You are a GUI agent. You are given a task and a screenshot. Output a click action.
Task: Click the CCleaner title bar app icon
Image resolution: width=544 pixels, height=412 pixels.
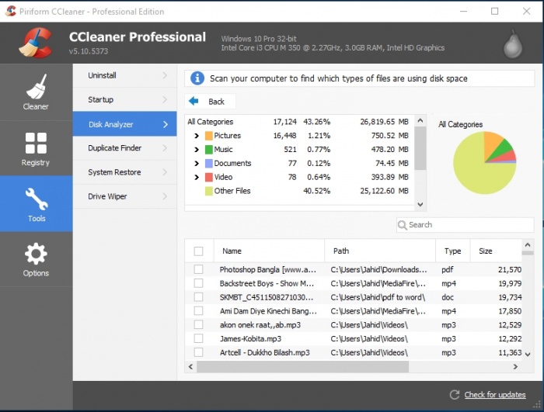coord(10,11)
